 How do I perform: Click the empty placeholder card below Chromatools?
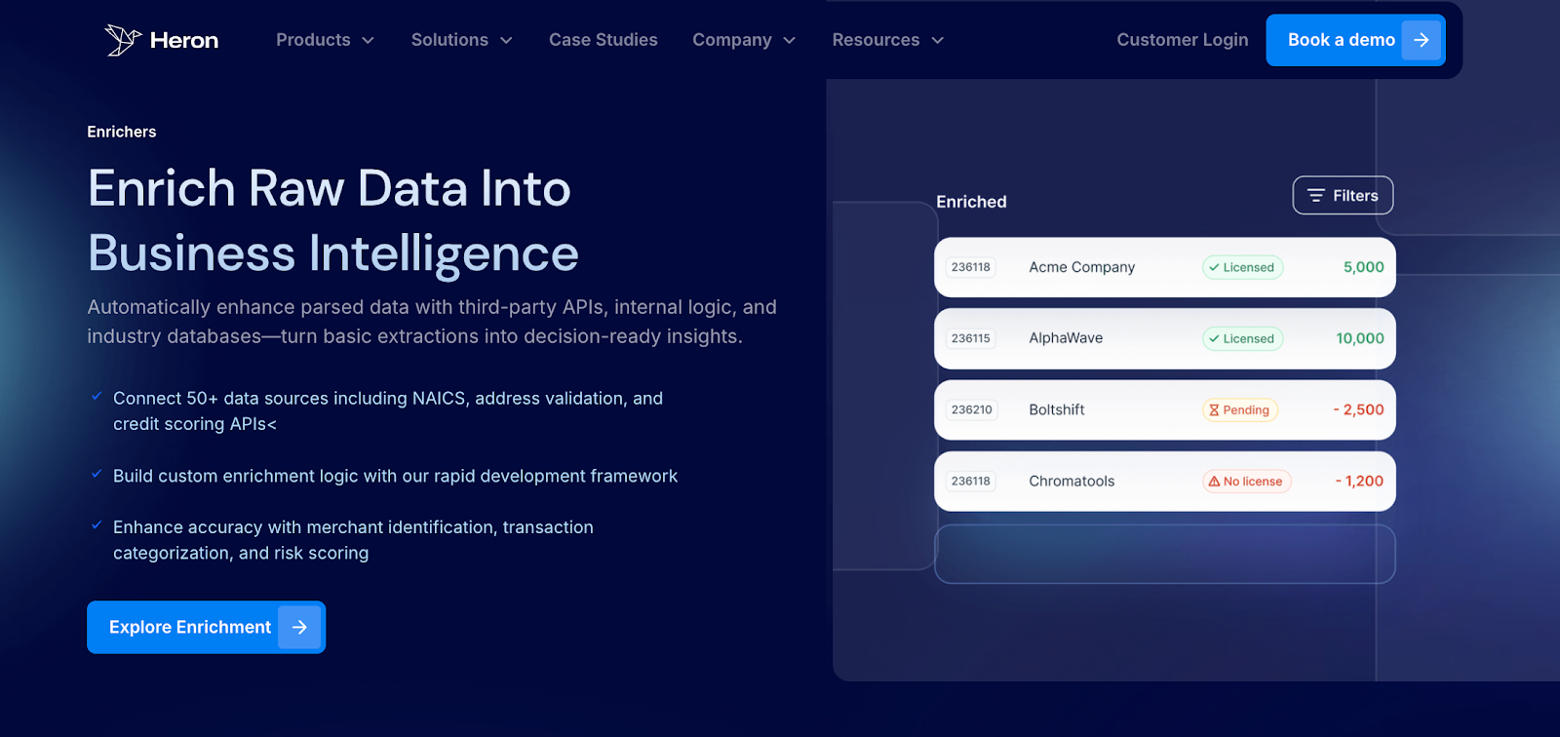(x=1165, y=554)
